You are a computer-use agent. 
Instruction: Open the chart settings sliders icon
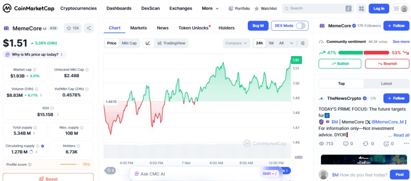[302, 43]
